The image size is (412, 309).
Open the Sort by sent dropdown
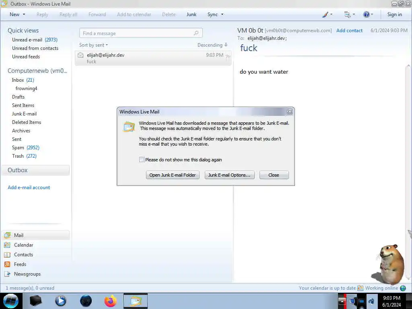click(x=93, y=45)
